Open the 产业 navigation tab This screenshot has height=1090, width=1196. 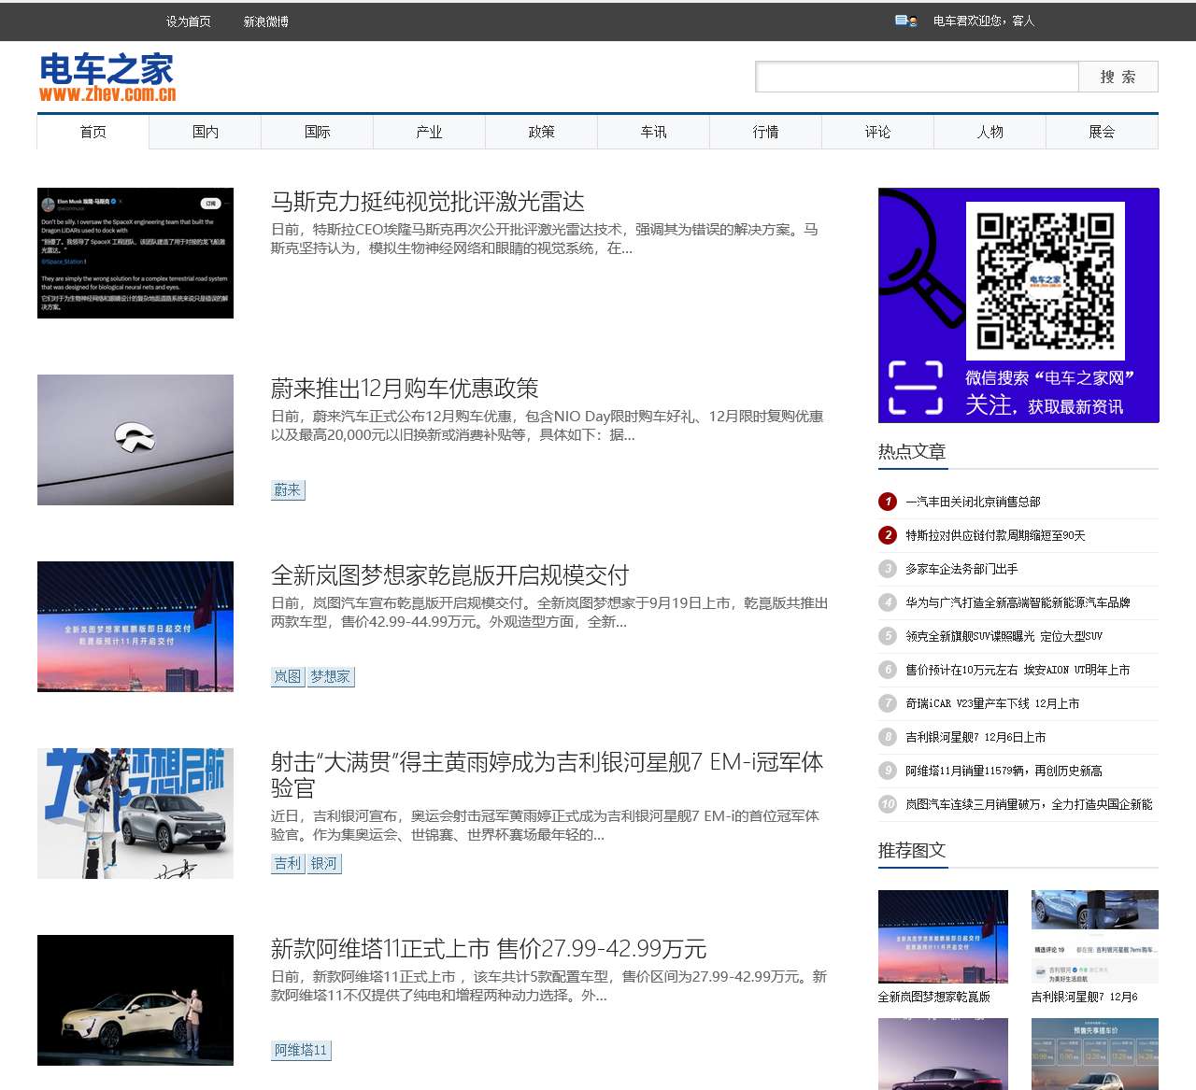tap(430, 132)
